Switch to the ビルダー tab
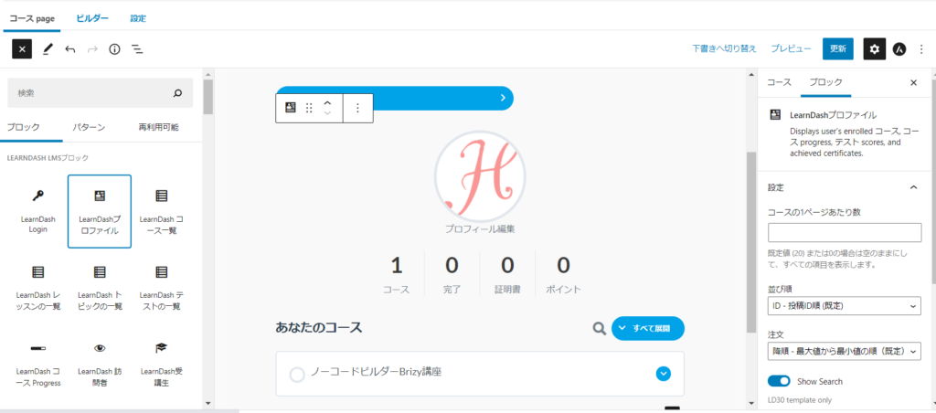The image size is (936, 413). pyautogui.click(x=92, y=18)
